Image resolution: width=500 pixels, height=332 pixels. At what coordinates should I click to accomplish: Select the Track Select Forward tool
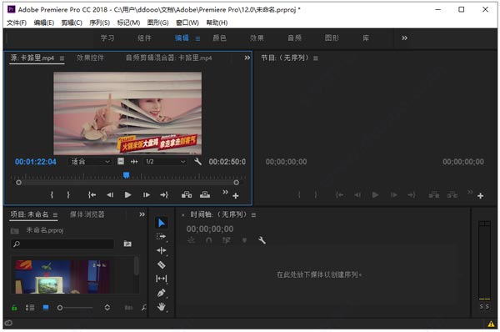tap(161, 237)
